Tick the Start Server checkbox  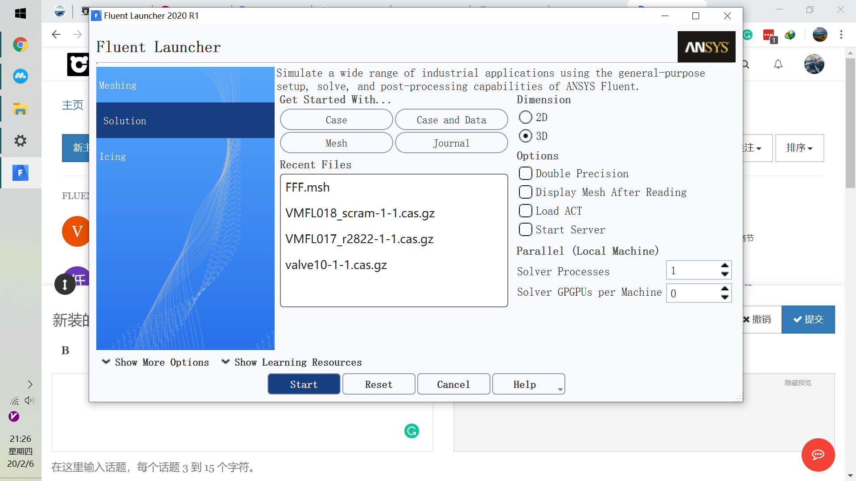tap(526, 229)
